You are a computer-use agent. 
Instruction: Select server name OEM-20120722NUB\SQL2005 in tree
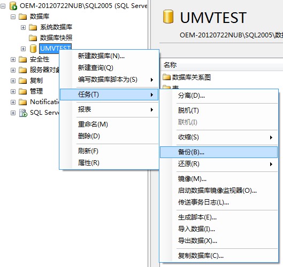coord(66,6)
